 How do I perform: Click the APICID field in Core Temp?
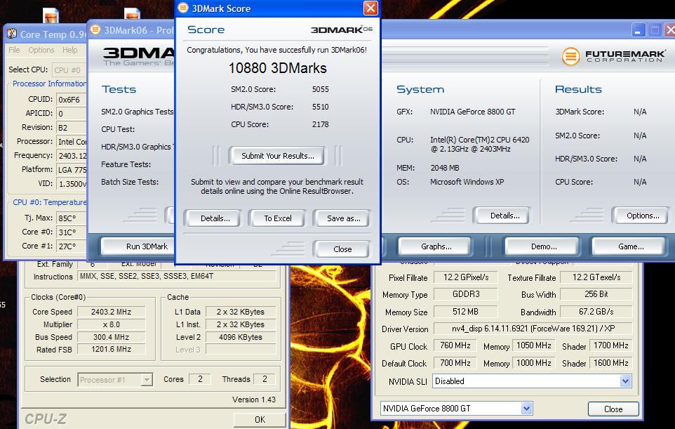(72, 114)
